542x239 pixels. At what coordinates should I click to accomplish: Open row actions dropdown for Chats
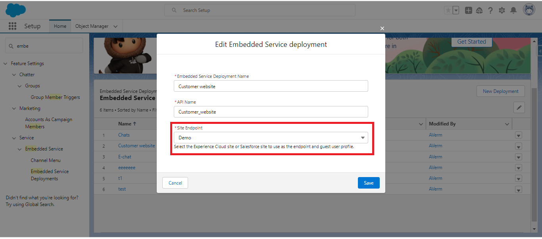[518, 135]
